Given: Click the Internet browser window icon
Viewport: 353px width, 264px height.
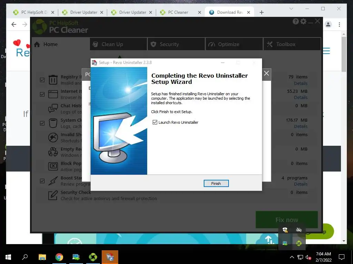Looking at the screenshot, I should click(53, 94).
